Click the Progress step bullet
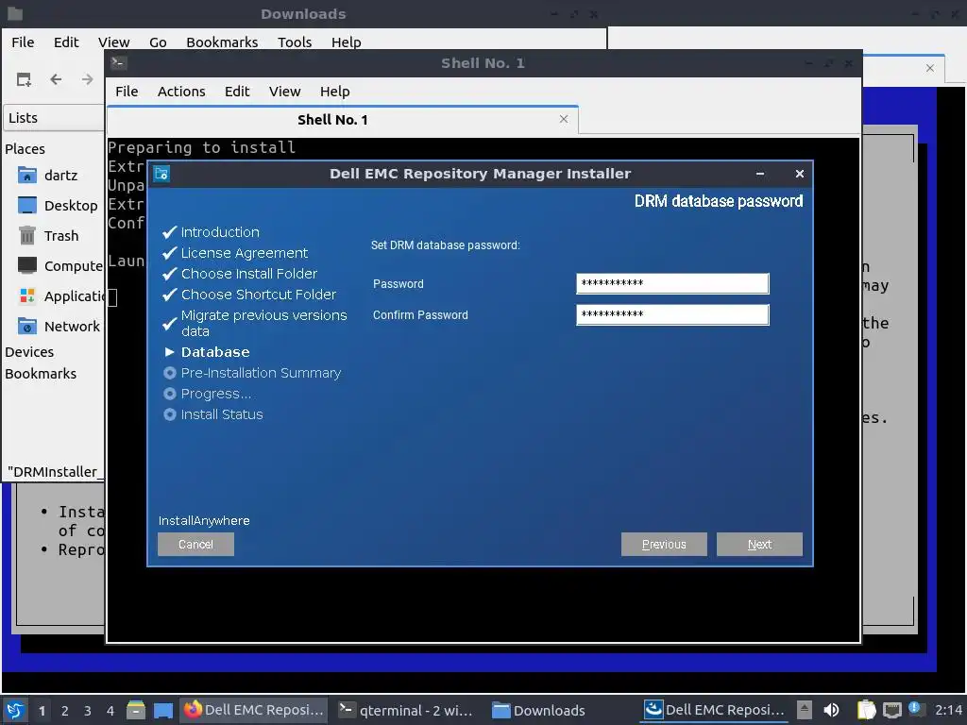The height and width of the screenshot is (725, 967). 170,394
